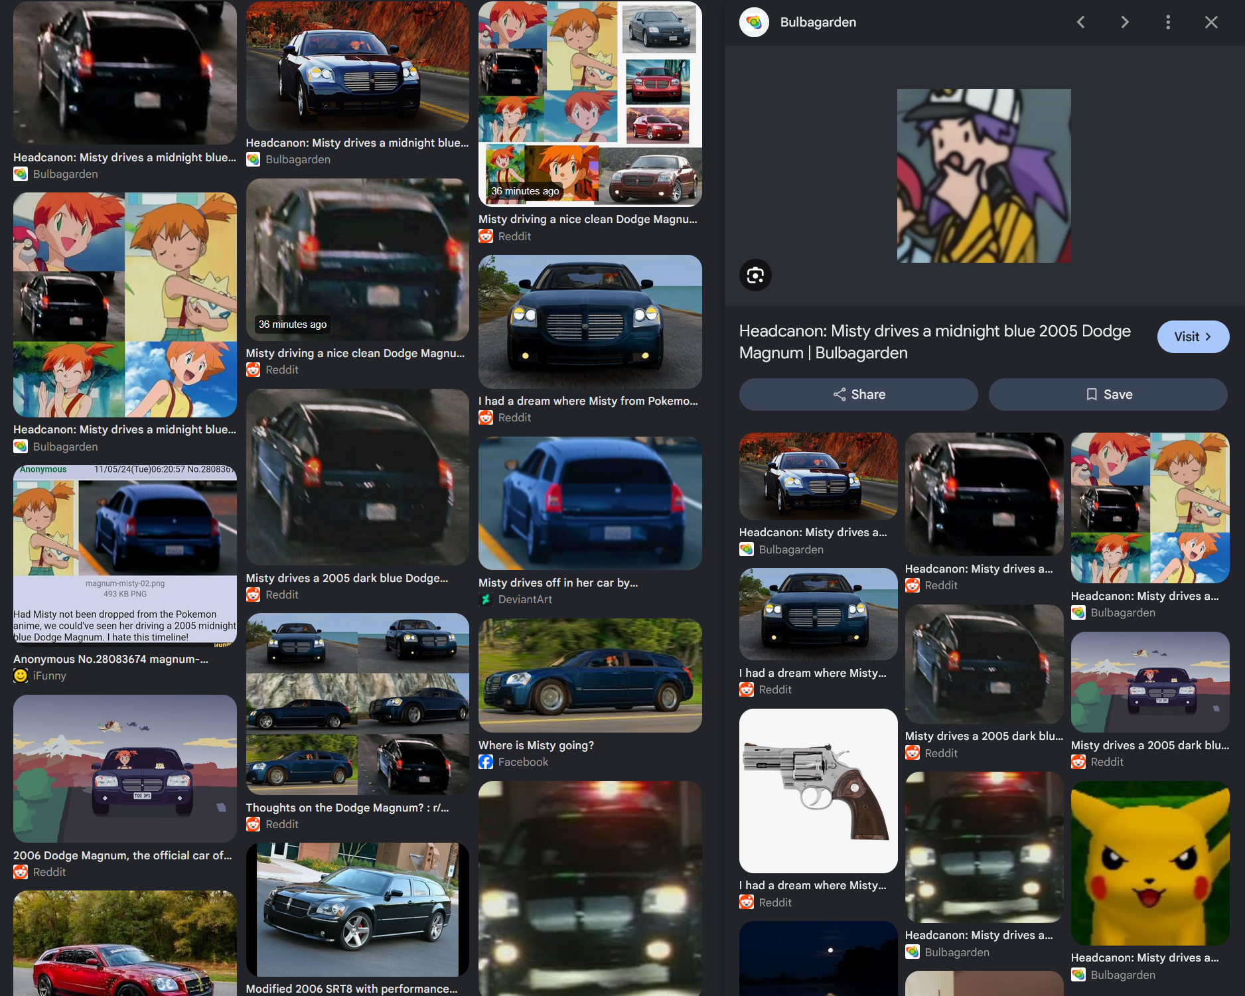Open the Reddit label under "Thoughts on the Dodge Magnum?"
Viewport: 1245px width, 996px height.
(282, 824)
